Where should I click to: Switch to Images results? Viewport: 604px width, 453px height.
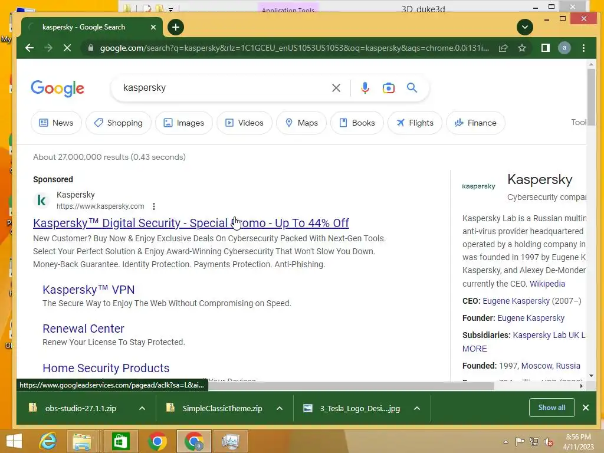point(184,123)
